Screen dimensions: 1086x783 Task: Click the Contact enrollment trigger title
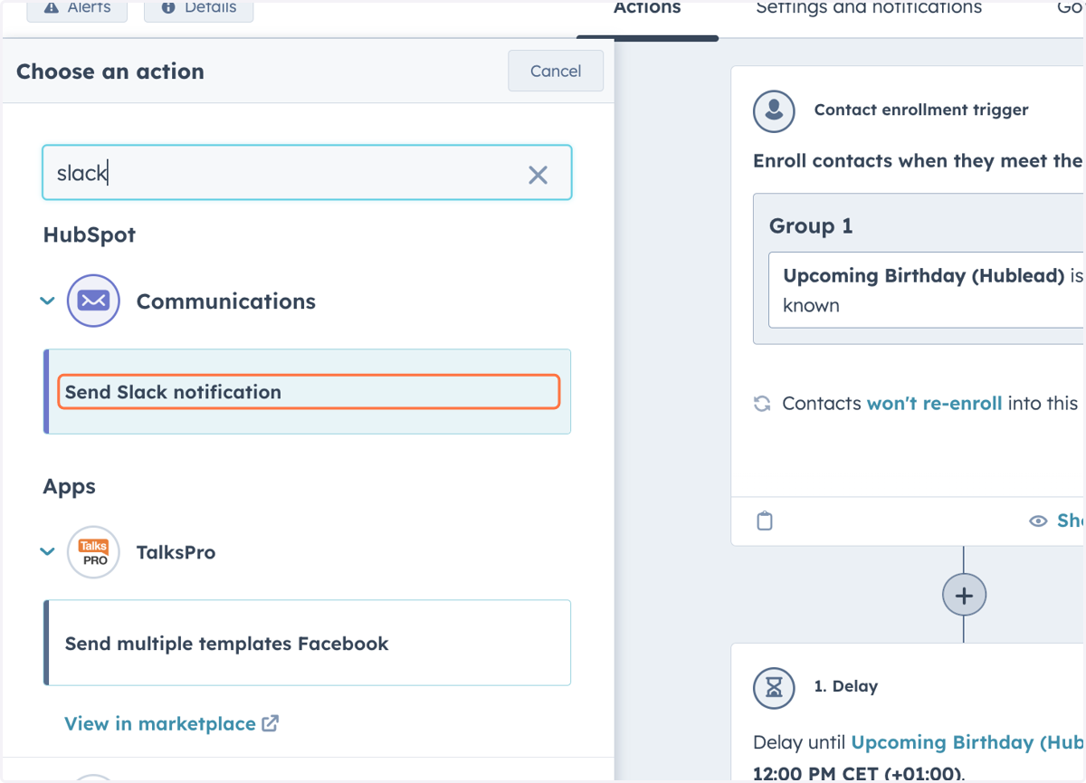coord(921,110)
